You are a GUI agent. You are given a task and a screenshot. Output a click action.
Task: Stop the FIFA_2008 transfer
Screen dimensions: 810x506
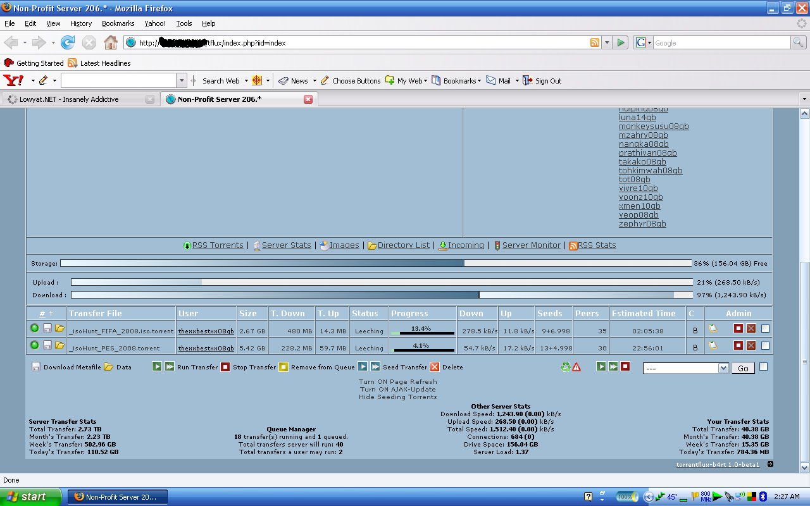point(738,328)
